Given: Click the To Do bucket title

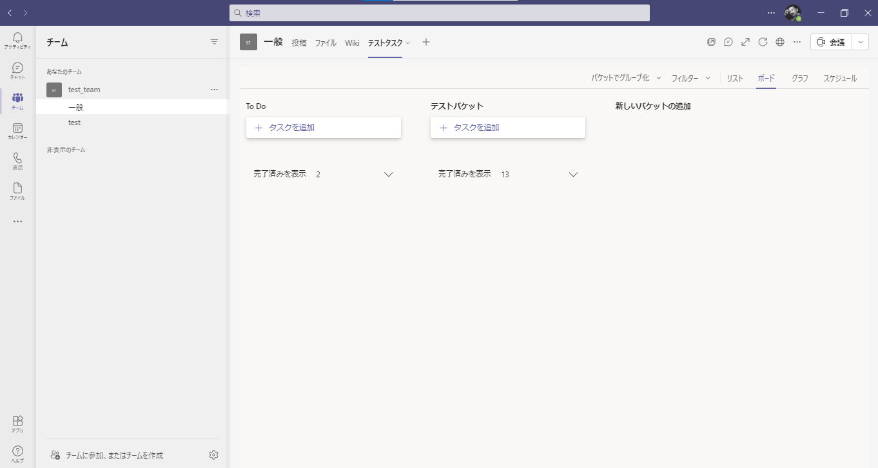Looking at the screenshot, I should tap(256, 106).
